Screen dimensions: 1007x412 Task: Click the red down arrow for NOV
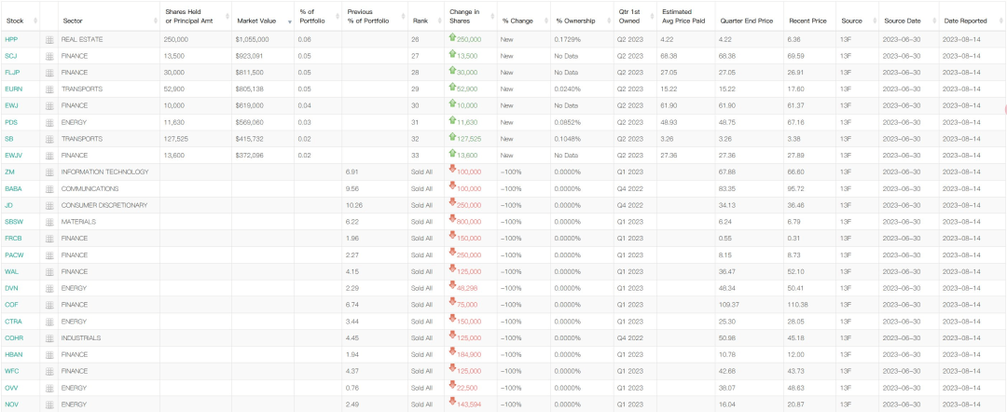(452, 403)
